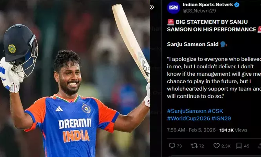Click the 72 reposts count
This screenshot has height=157, width=261.
pos(201,146)
